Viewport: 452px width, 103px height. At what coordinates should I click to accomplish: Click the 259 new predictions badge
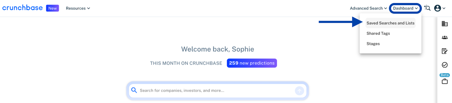pos(252,63)
